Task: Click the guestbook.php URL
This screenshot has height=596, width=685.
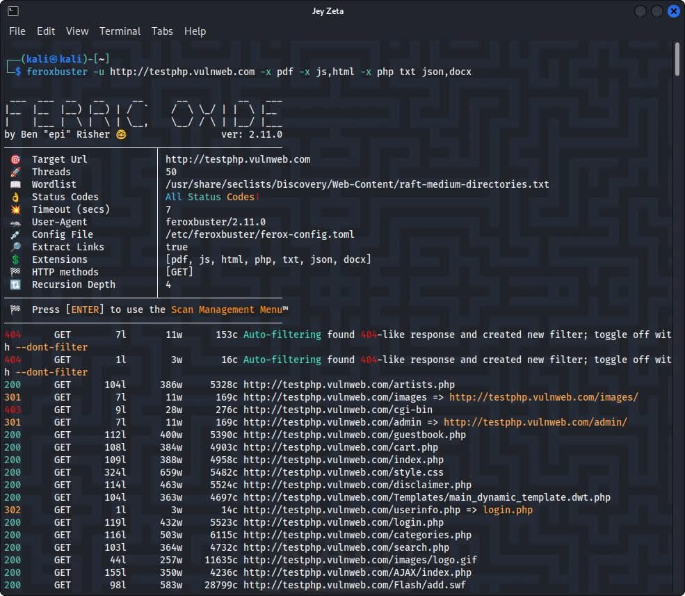Action: 354,435
